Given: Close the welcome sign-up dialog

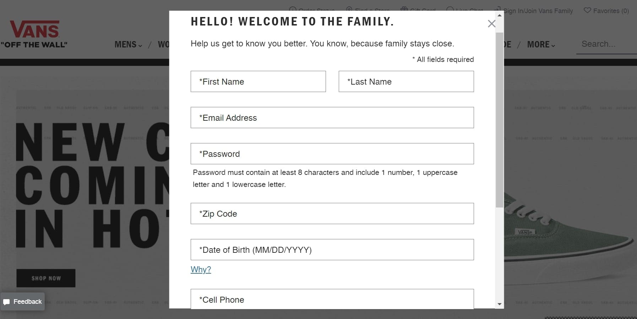Looking at the screenshot, I should [x=491, y=24].
